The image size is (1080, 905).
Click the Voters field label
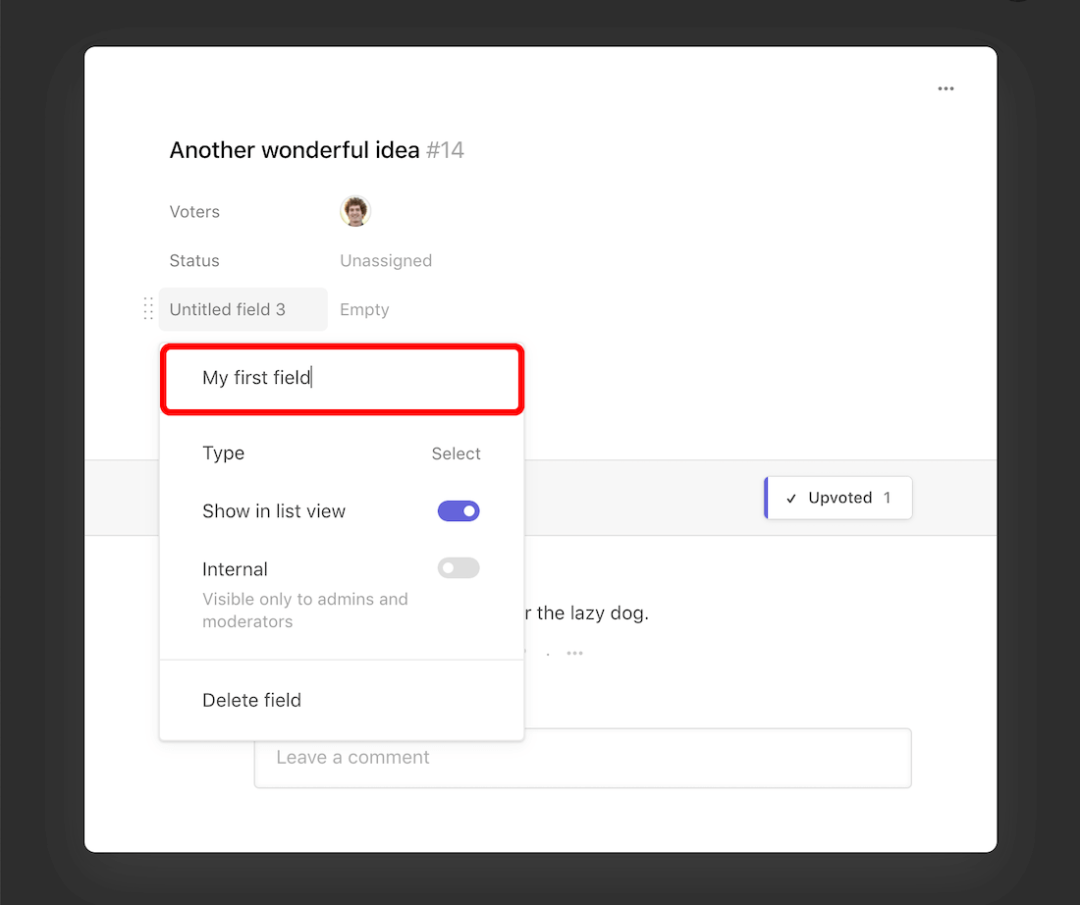click(194, 211)
